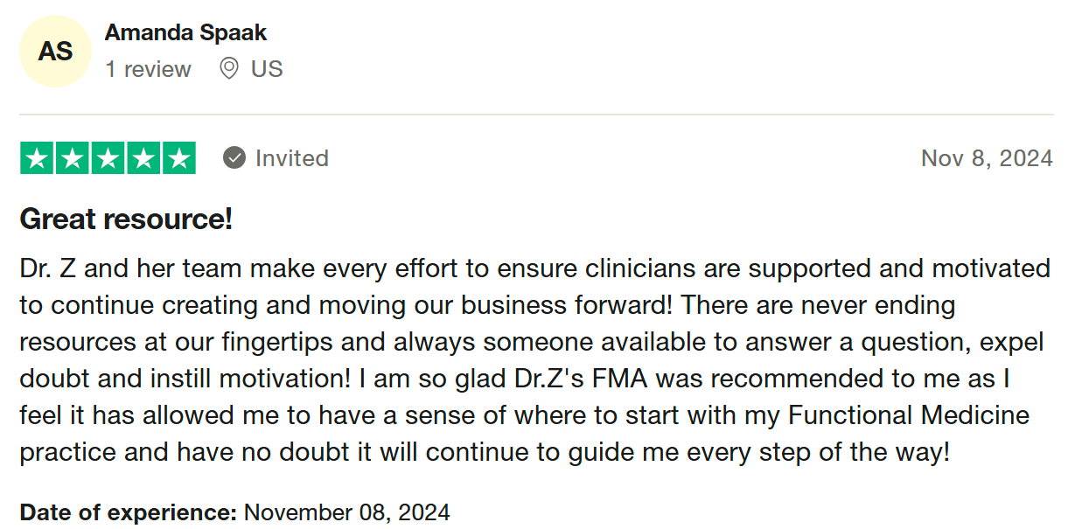
Task: Select the second green rating star
Action: tap(73, 158)
